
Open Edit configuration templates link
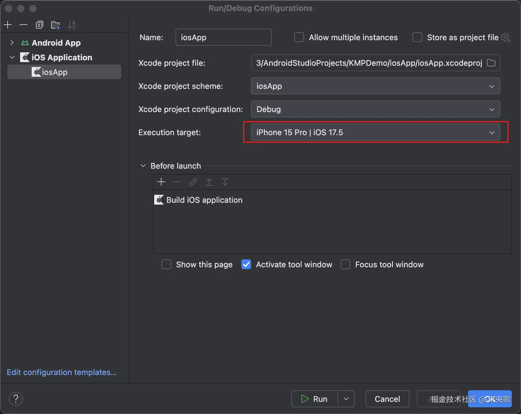[62, 372]
